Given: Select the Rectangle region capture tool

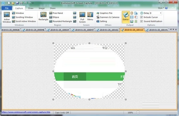Looking at the screenshot, I should tap(43, 16).
